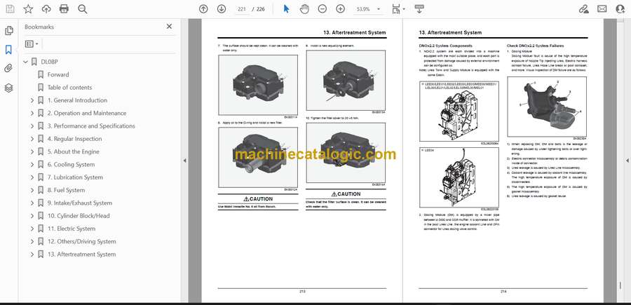631x305 pixels.
Task: Expand the 7. Lubrication System bookmark
Action: [32, 177]
